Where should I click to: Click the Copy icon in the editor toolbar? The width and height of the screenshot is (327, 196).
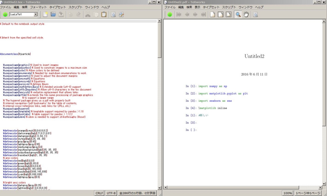click(x=96, y=14)
